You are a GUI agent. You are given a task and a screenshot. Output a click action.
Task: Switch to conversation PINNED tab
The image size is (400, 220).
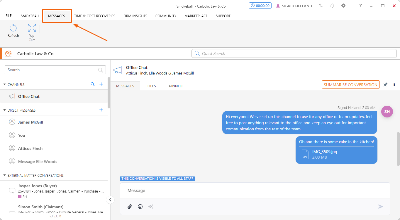[x=176, y=86]
